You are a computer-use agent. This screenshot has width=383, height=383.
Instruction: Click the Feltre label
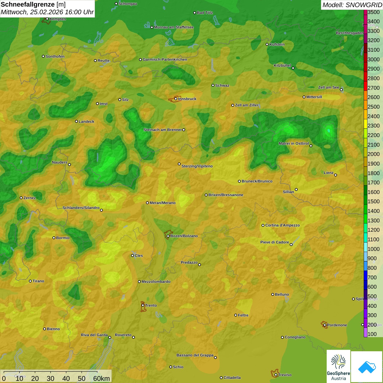243,315
